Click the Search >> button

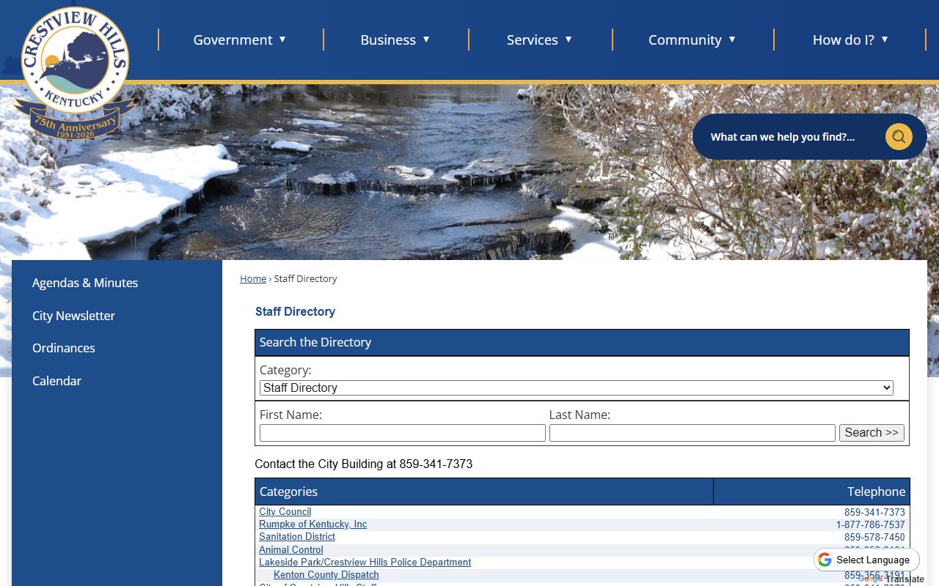coord(872,433)
